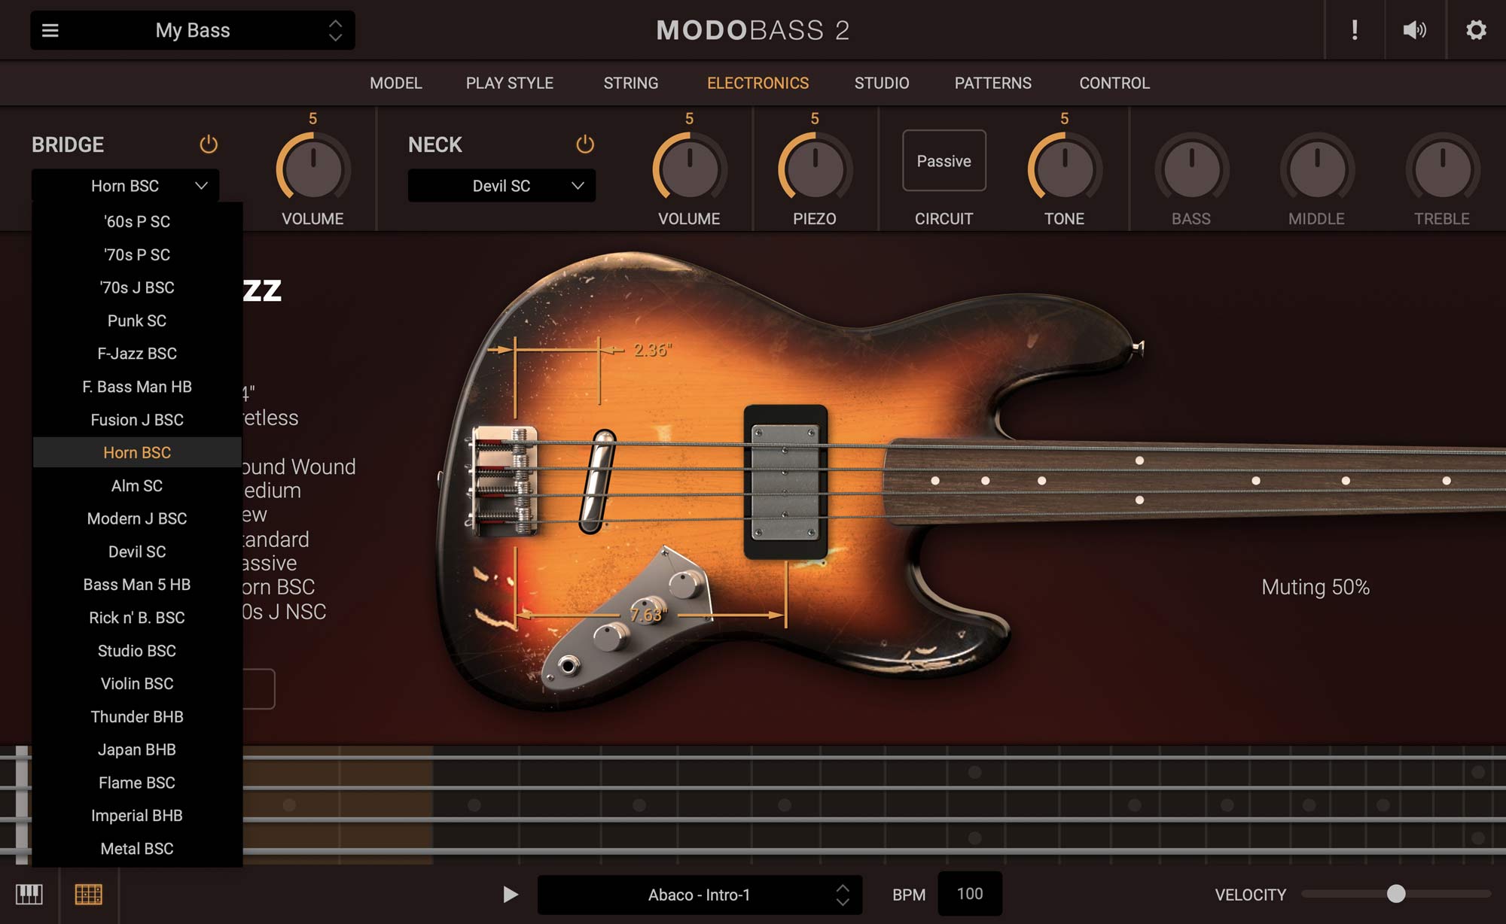The height and width of the screenshot is (924, 1506).
Task: Click the BASS EQ knob
Action: [1191, 168]
